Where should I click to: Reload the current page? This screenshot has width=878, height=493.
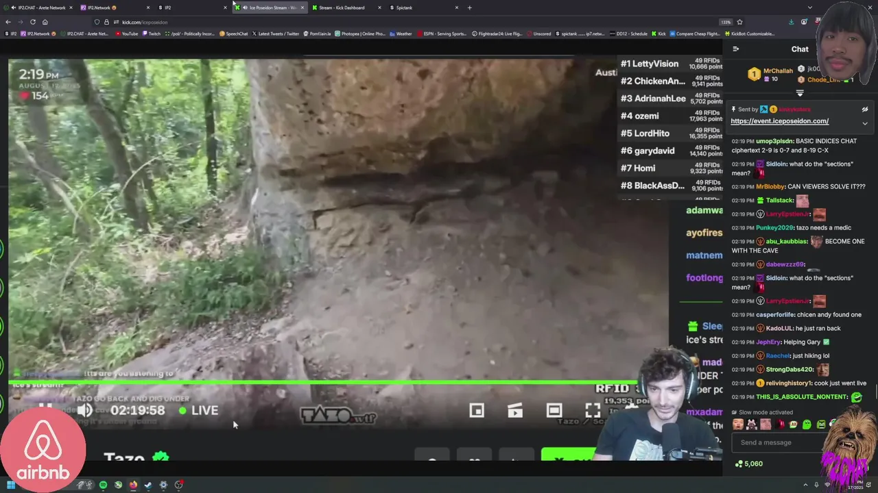click(32, 22)
